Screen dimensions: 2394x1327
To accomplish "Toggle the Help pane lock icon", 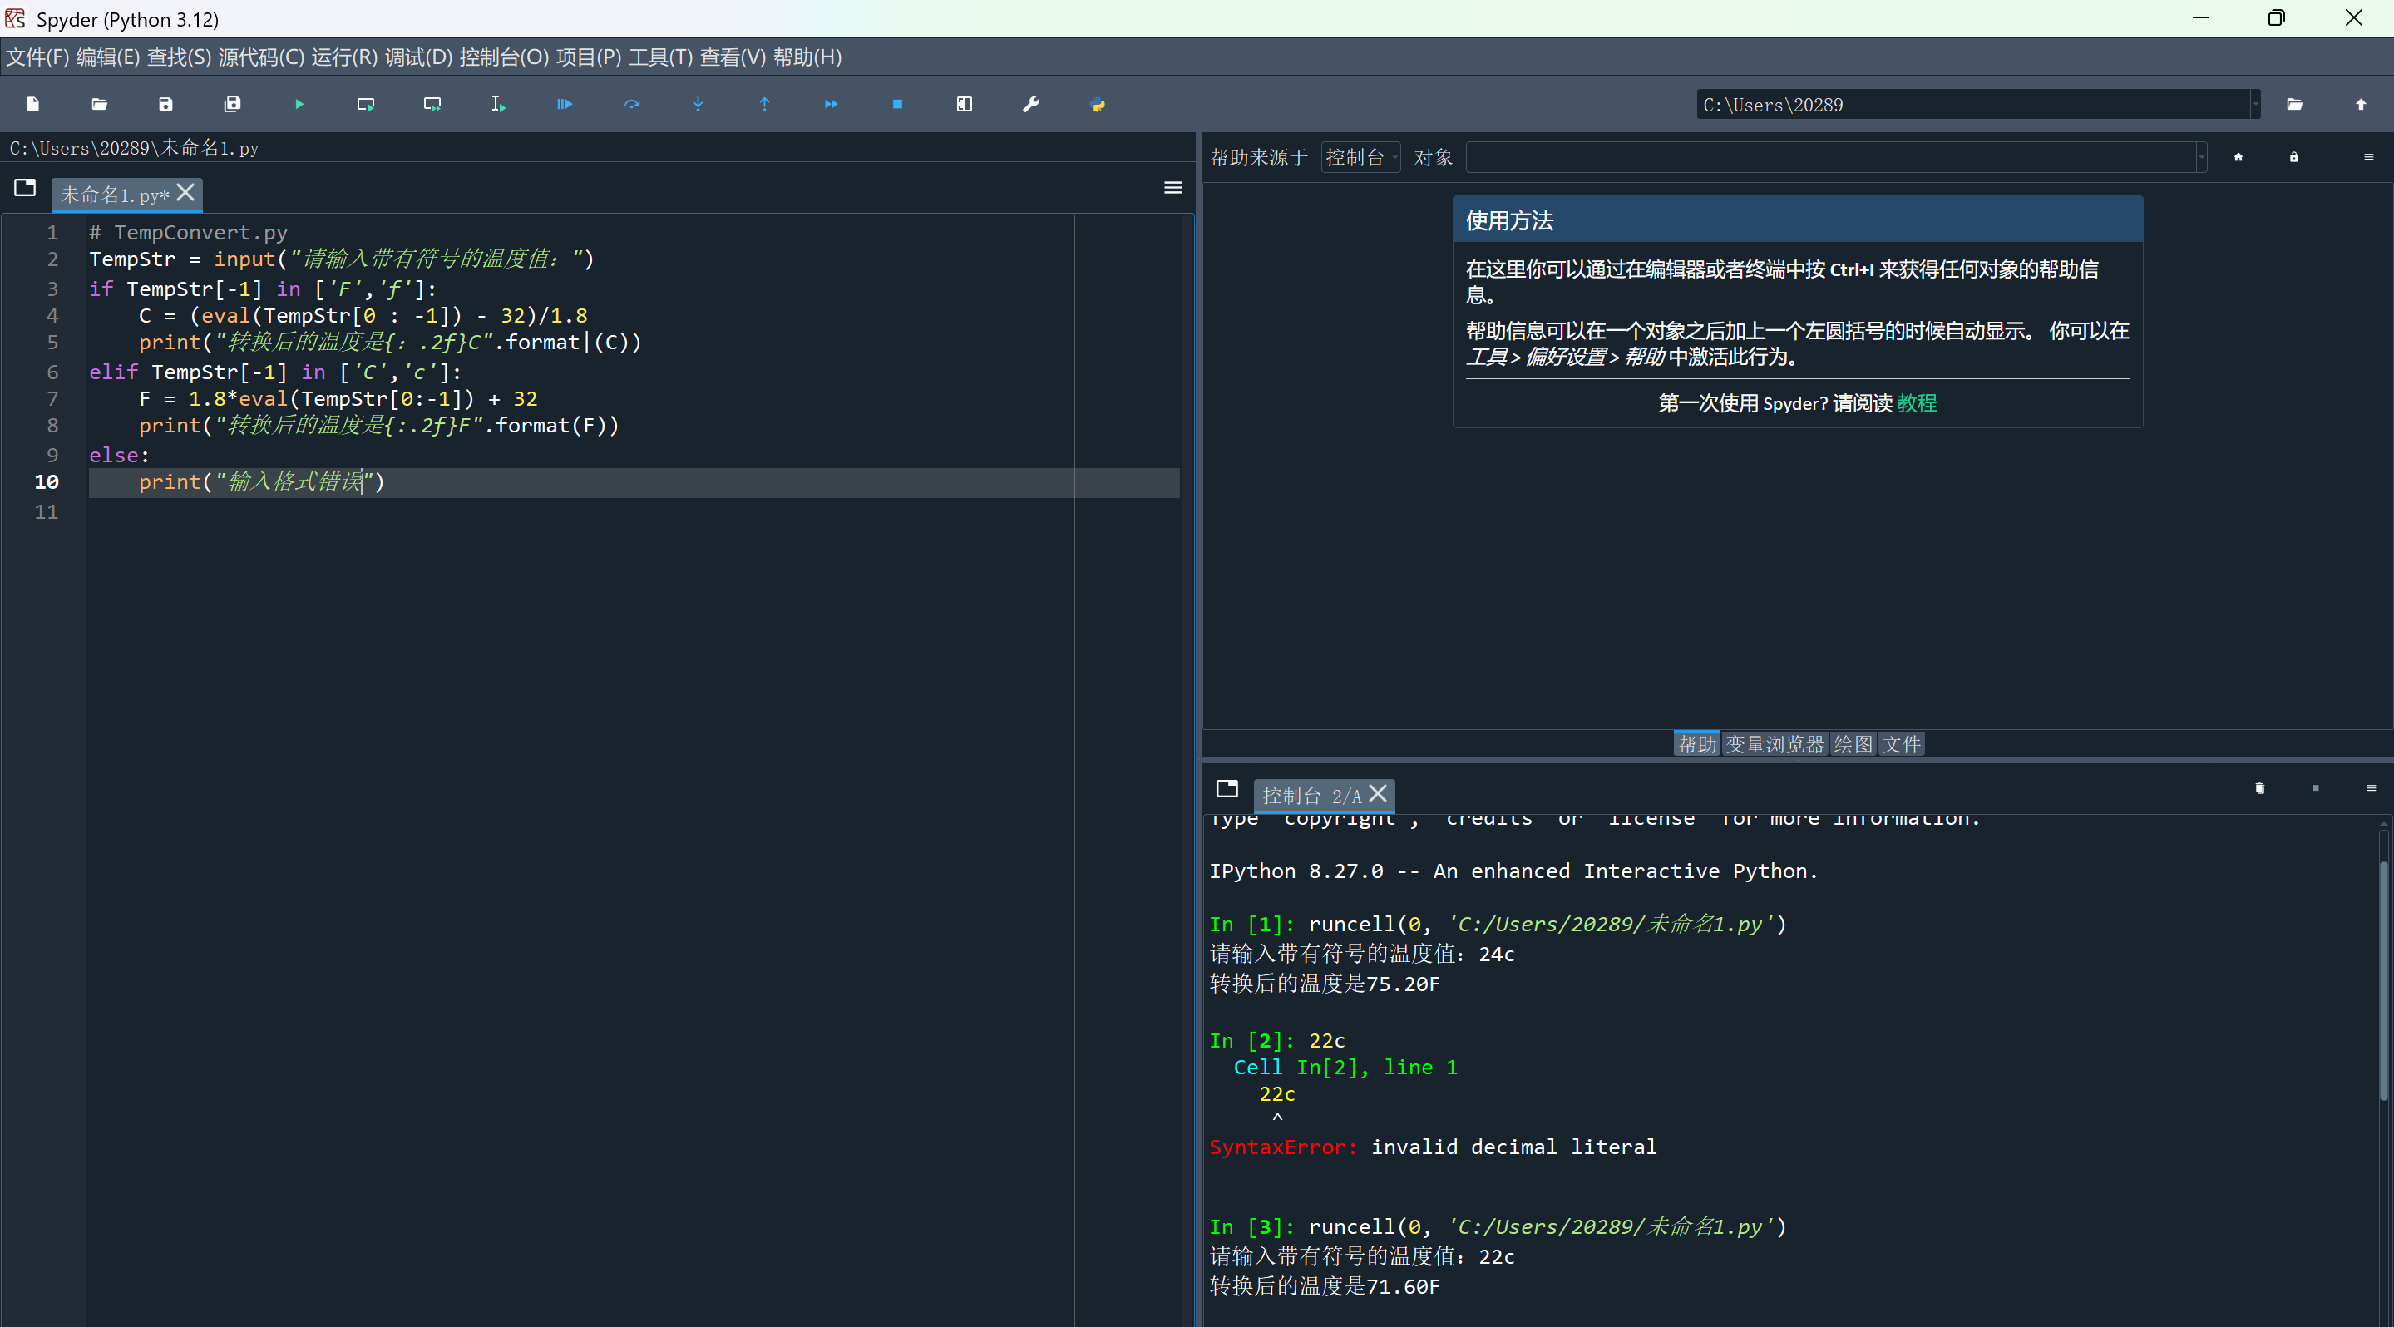I will pyautogui.click(x=2293, y=157).
